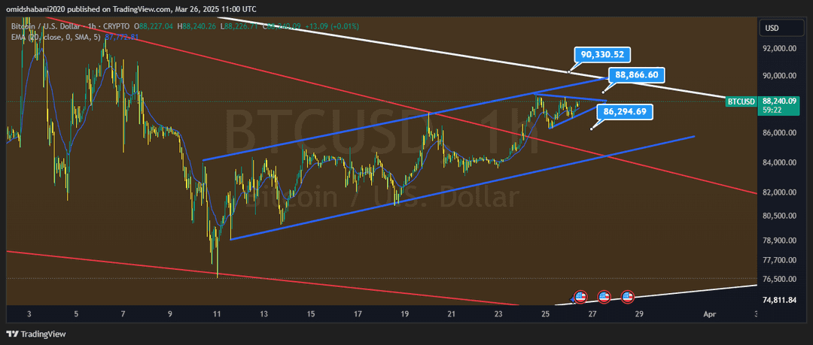Image resolution: width=813 pixels, height=345 pixels.
Task: Click the date axis label 11
Action: [x=217, y=314]
